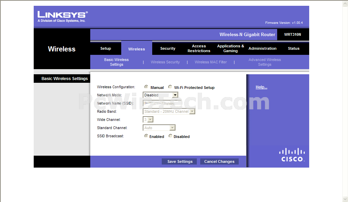Open the Help link
Screen dimensions: 348x202
tap(262, 87)
